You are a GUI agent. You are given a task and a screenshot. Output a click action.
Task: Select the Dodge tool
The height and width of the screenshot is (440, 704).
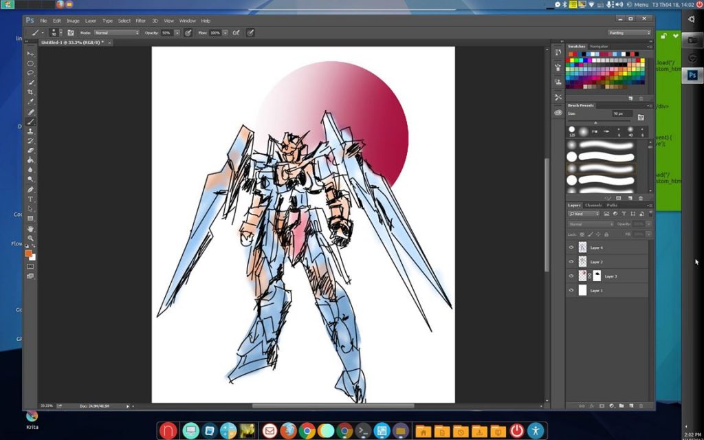pos(30,179)
